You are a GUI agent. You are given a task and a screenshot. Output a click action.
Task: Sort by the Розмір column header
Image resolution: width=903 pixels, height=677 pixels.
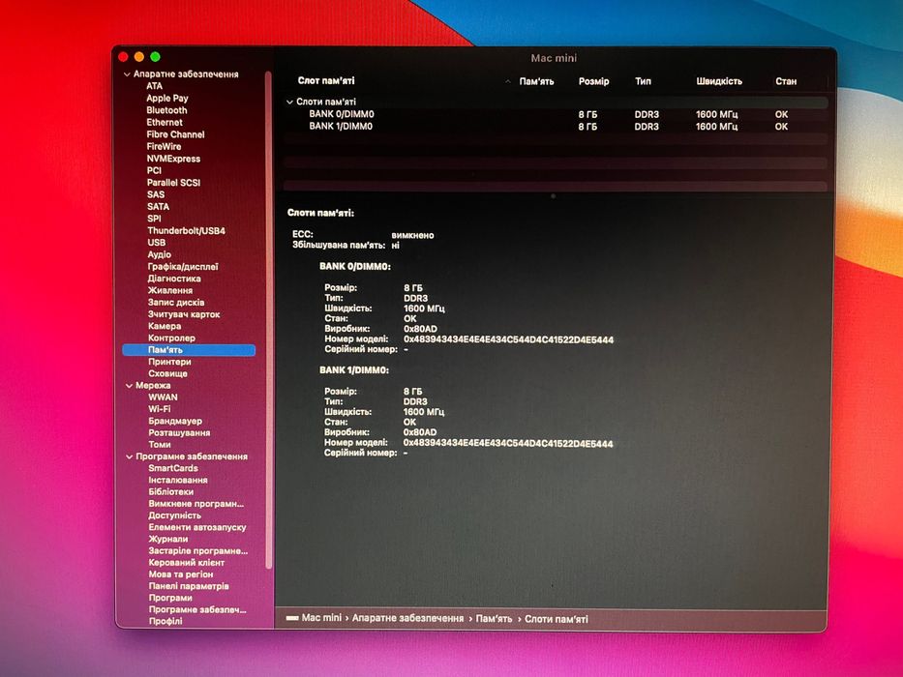pyautogui.click(x=593, y=82)
